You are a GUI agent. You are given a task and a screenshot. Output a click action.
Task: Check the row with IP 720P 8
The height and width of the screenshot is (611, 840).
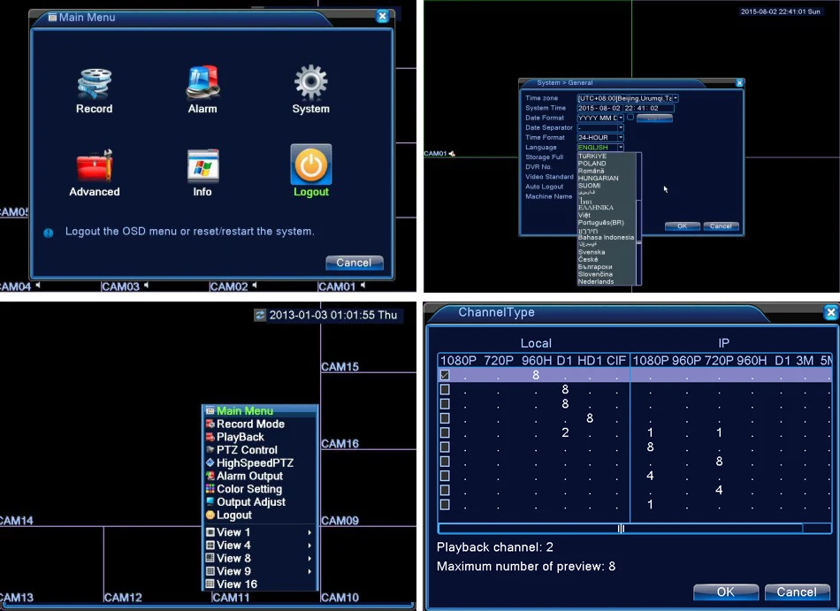click(445, 461)
